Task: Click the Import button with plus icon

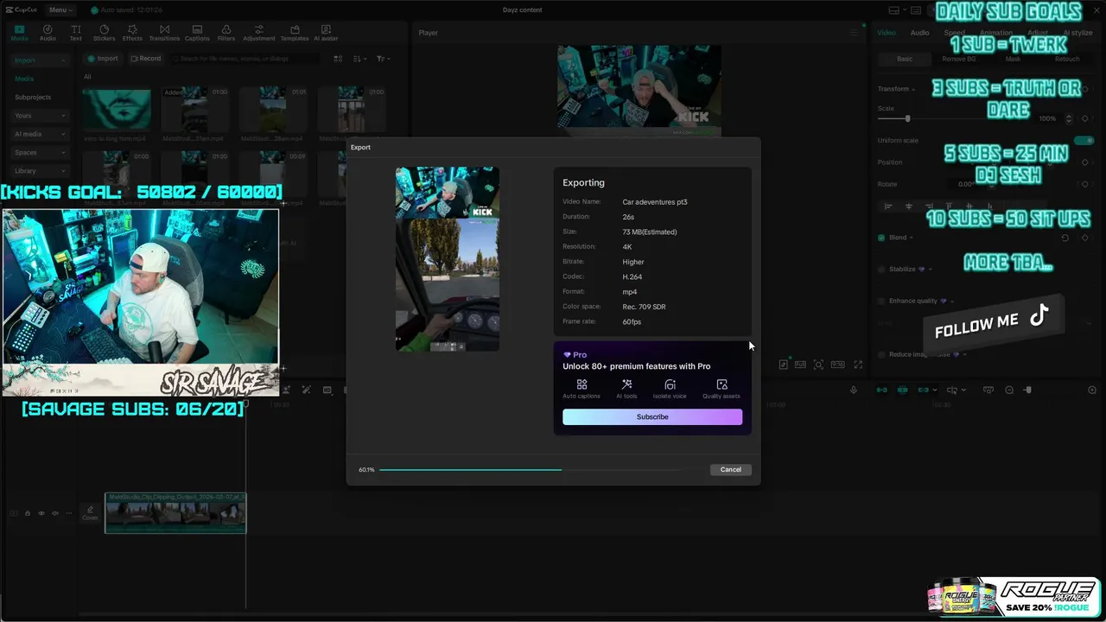Action: (x=103, y=59)
